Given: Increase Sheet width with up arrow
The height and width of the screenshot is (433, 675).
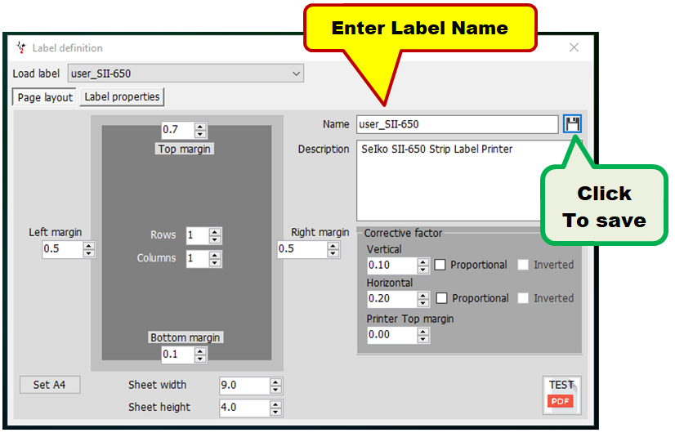Looking at the screenshot, I should (x=276, y=382).
